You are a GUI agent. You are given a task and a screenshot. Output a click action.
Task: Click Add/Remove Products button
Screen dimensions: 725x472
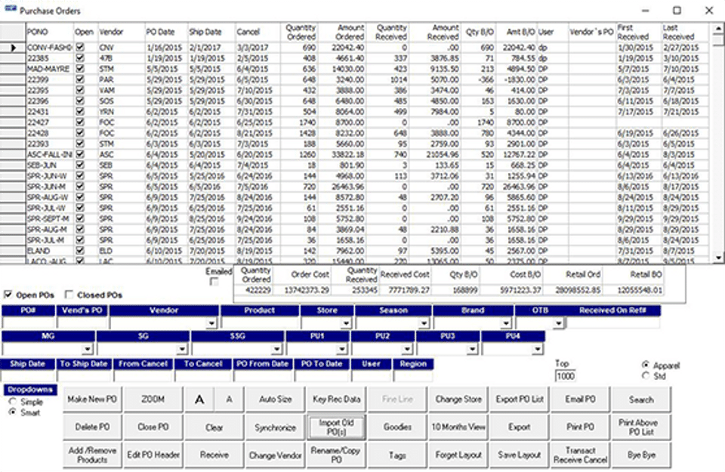(92, 455)
